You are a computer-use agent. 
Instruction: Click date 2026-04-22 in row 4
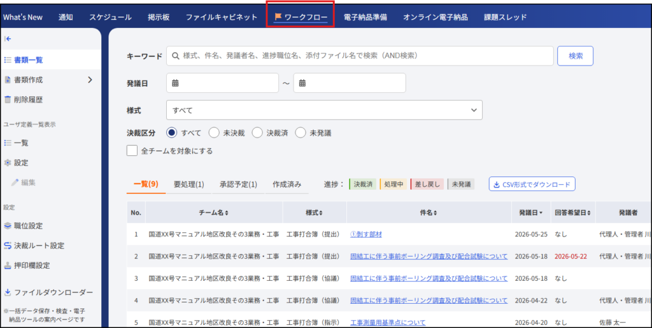tap(531, 300)
